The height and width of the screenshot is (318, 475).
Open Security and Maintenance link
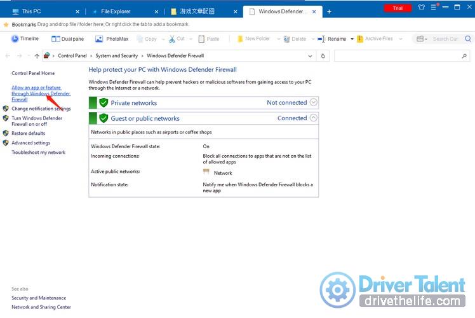click(x=39, y=298)
